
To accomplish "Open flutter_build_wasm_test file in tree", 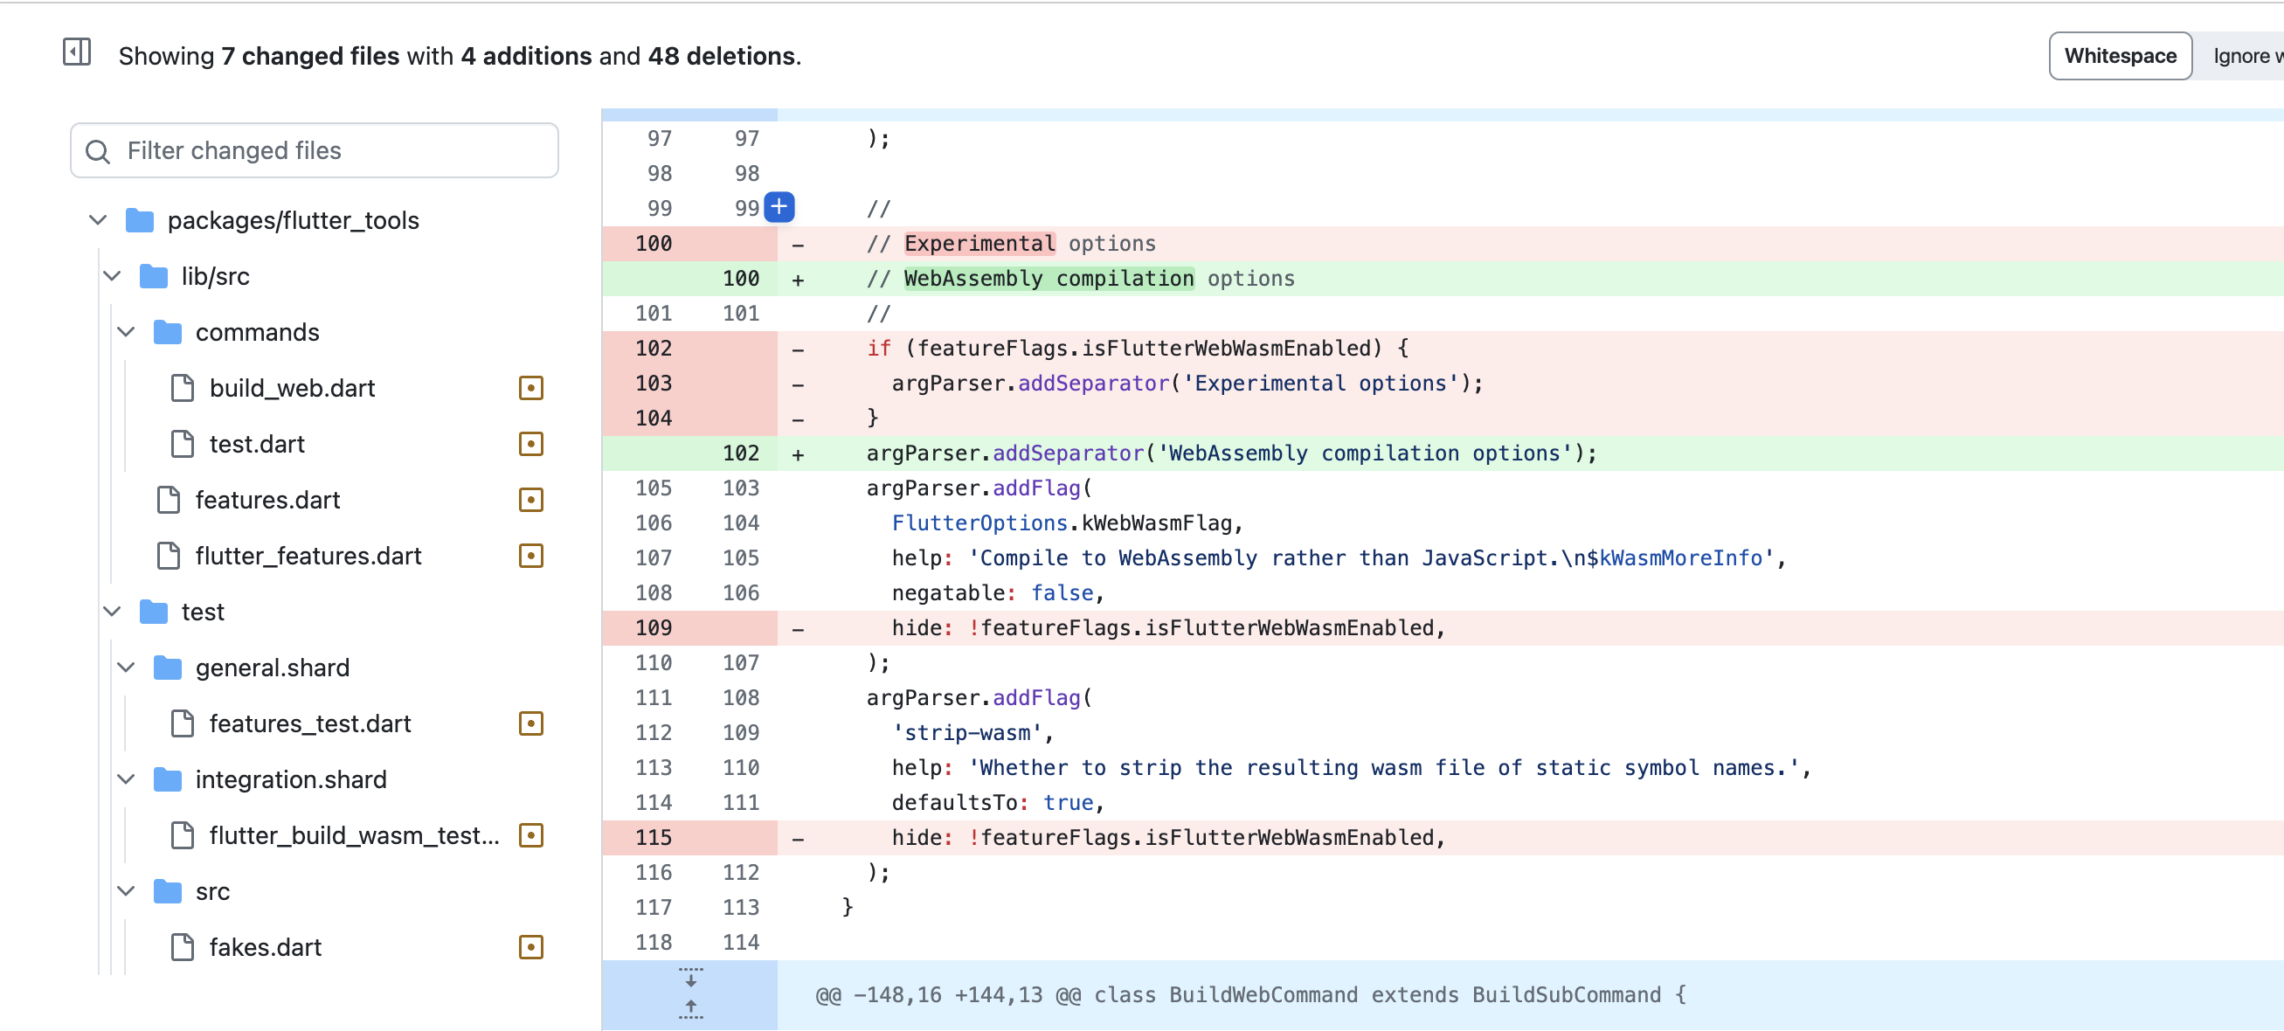I will (x=355, y=835).
